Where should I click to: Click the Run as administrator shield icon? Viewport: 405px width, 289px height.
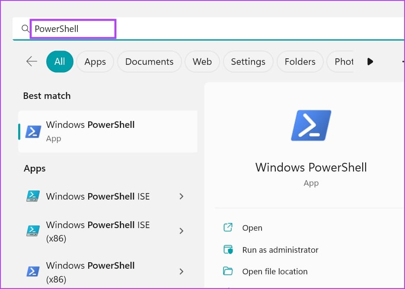click(228, 250)
